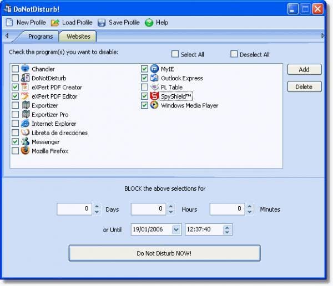
Task: Tick the Mozilla Firefox checkbox
Action: click(15, 151)
